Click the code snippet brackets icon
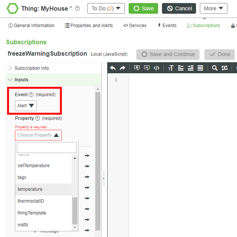 pos(157,68)
